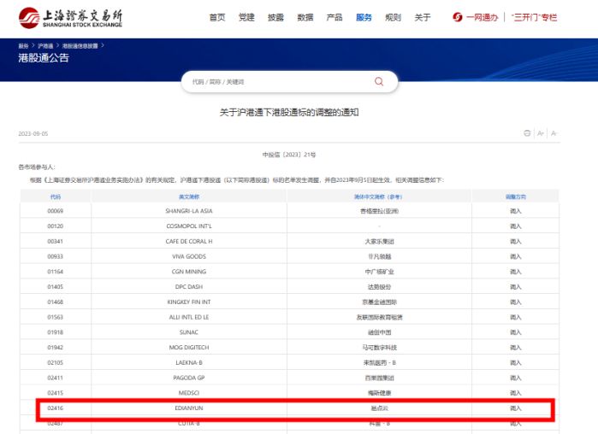Go to 港股通信息披露 in the breadcrumb
Image resolution: width=598 pixels, height=434 pixels.
[80, 45]
